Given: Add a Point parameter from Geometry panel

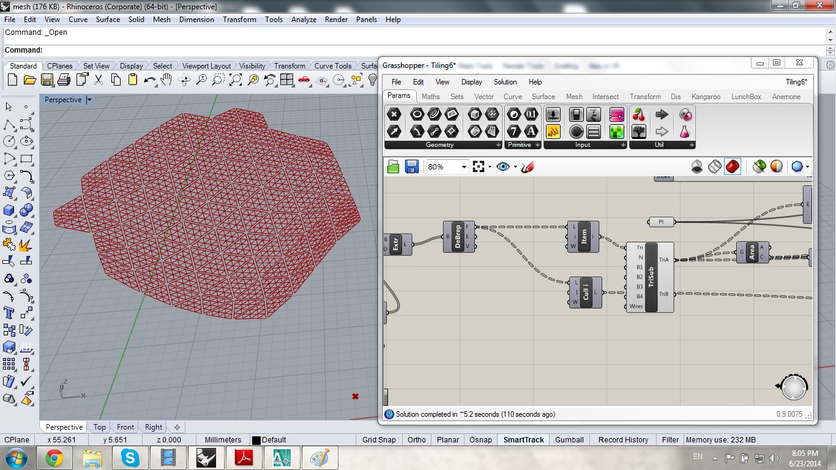Looking at the screenshot, I should [x=394, y=114].
